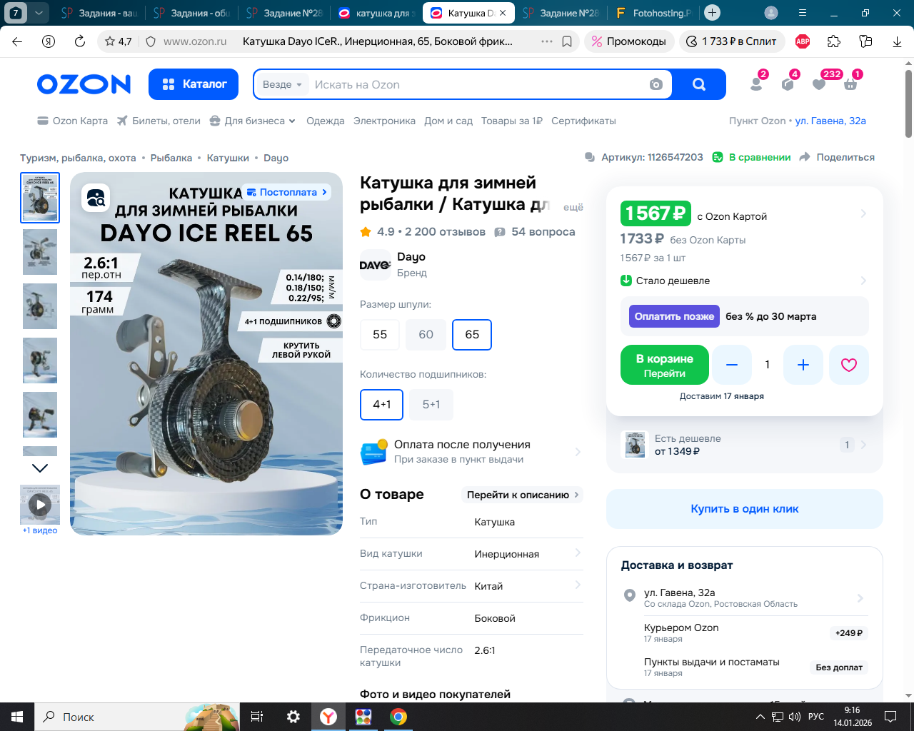914x731 pixels.
Task: Decrease quantity with minus button
Action: point(732,365)
